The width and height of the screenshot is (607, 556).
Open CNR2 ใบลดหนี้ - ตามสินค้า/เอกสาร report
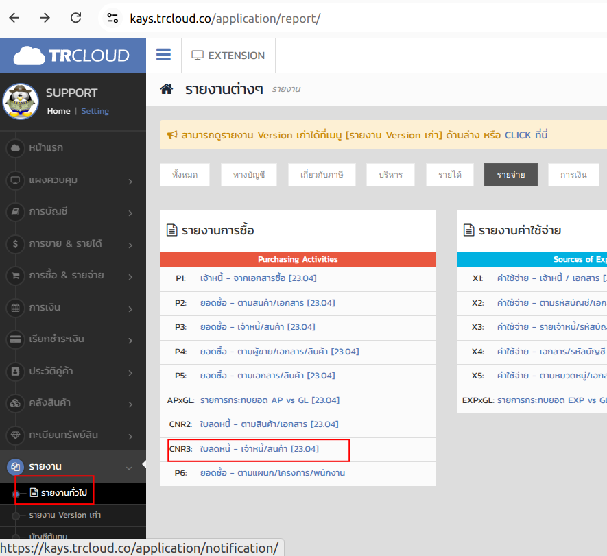click(269, 424)
